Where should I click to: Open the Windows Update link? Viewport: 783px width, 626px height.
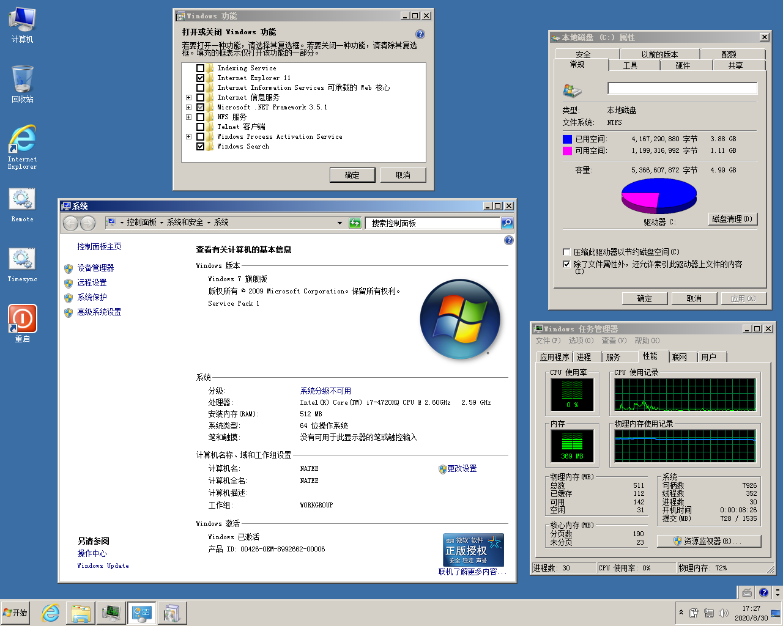pyautogui.click(x=103, y=566)
